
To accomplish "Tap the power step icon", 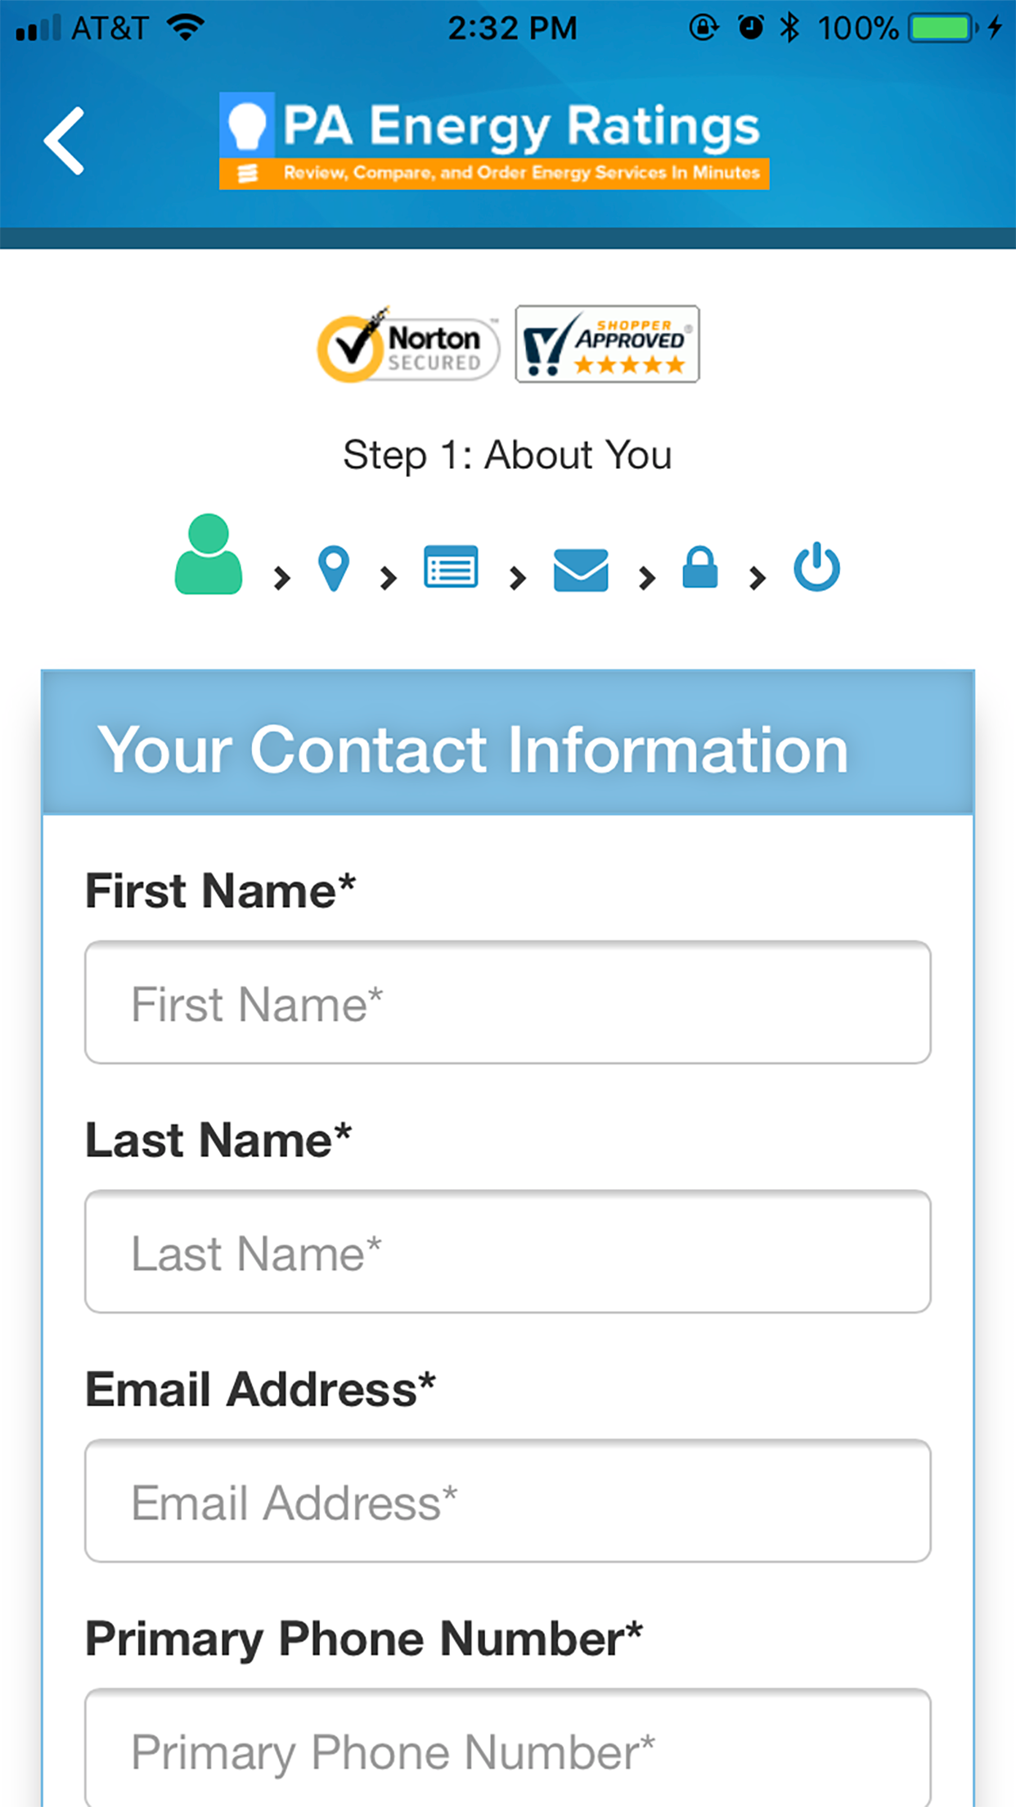I will [x=816, y=566].
